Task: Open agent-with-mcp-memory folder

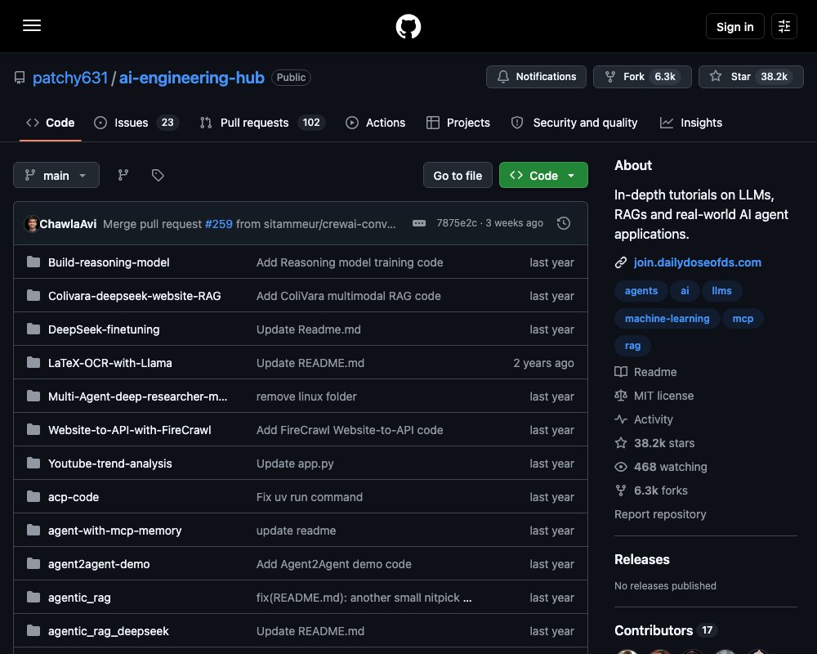Action: tap(115, 531)
